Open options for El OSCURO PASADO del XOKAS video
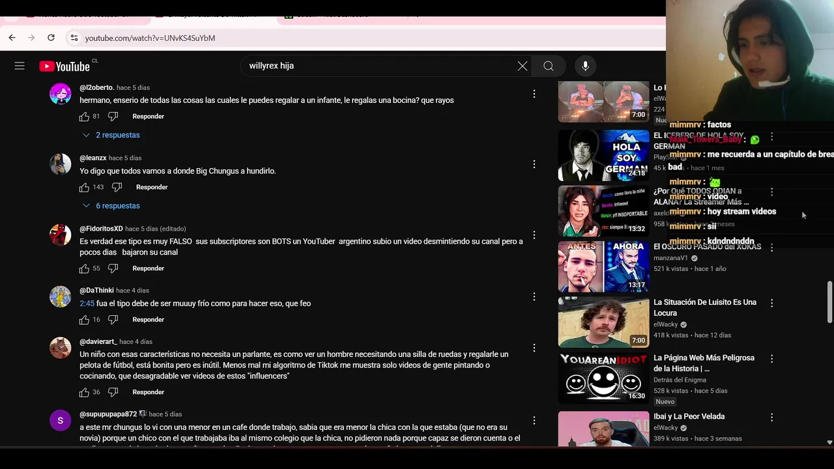 771,248
